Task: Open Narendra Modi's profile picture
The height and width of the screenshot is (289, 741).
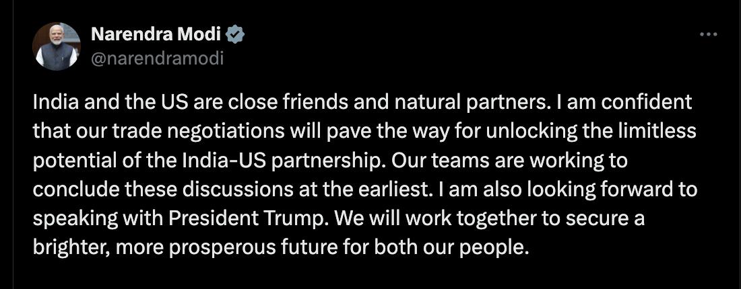Action: click(x=56, y=46)
